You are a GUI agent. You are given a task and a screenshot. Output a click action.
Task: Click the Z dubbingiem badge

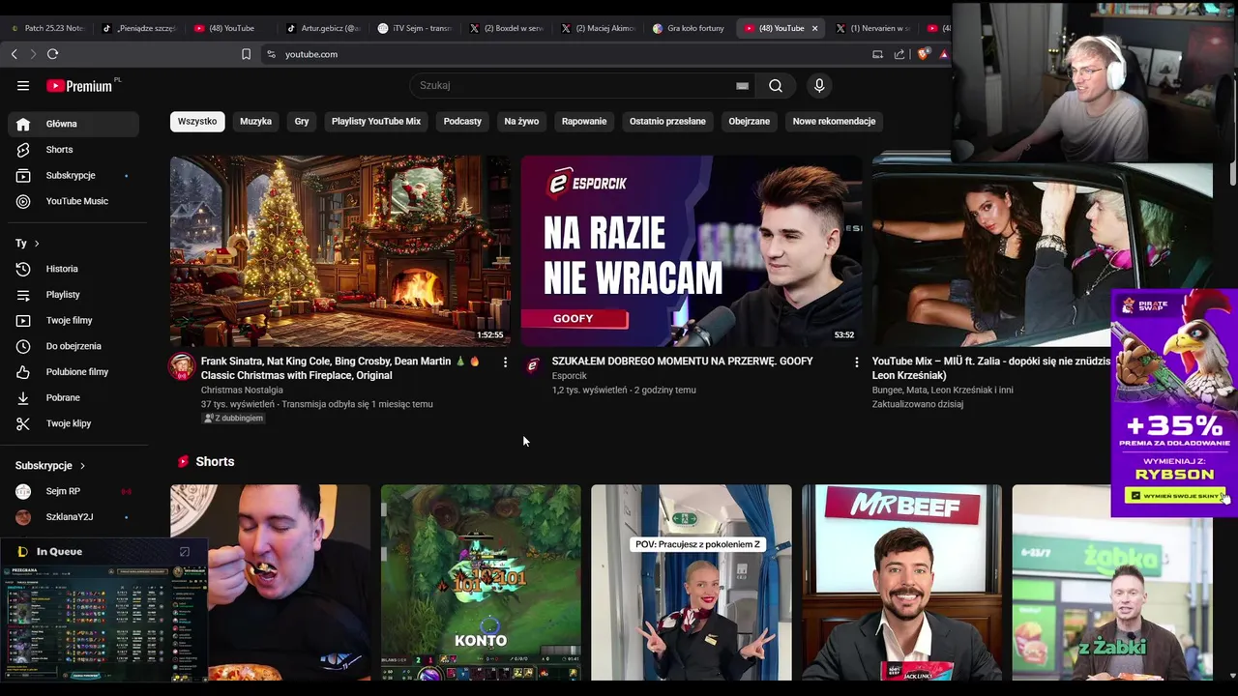tap(233, 419)
